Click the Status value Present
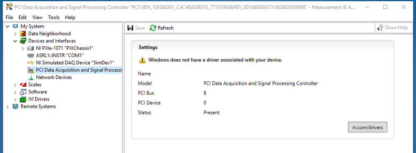Screen dimensions: 416x153 211,113
